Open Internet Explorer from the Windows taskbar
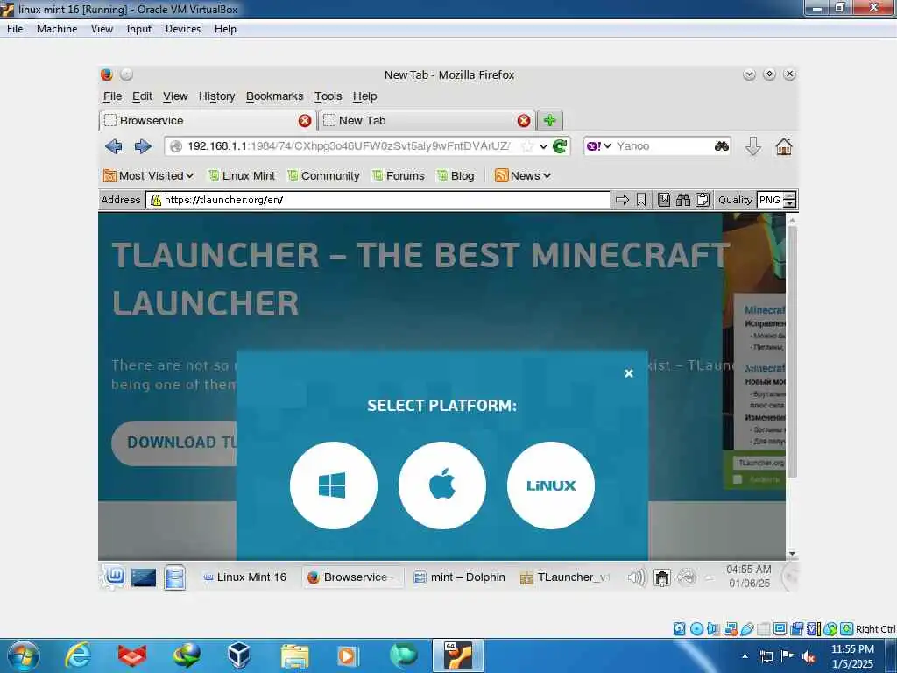Viewport: 897px width, 673px height. pyautogui.click(x=77, y=655)
